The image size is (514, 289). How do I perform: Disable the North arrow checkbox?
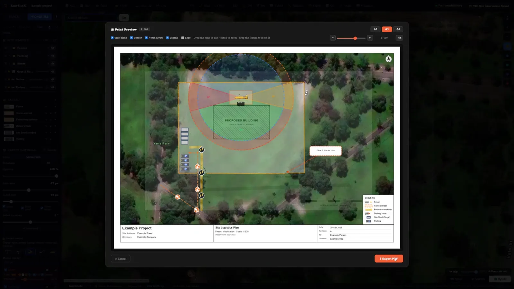(146, 38)
